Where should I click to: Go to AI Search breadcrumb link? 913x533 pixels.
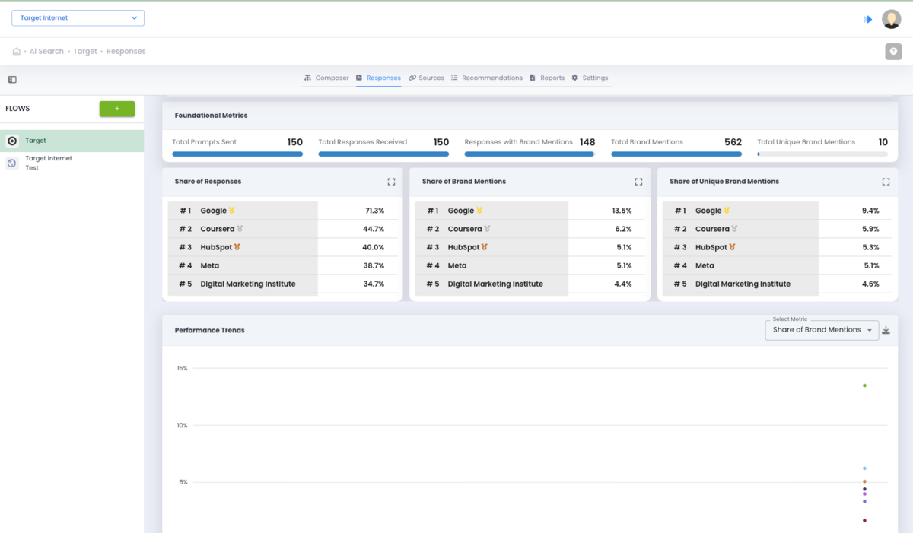(46, 52)
